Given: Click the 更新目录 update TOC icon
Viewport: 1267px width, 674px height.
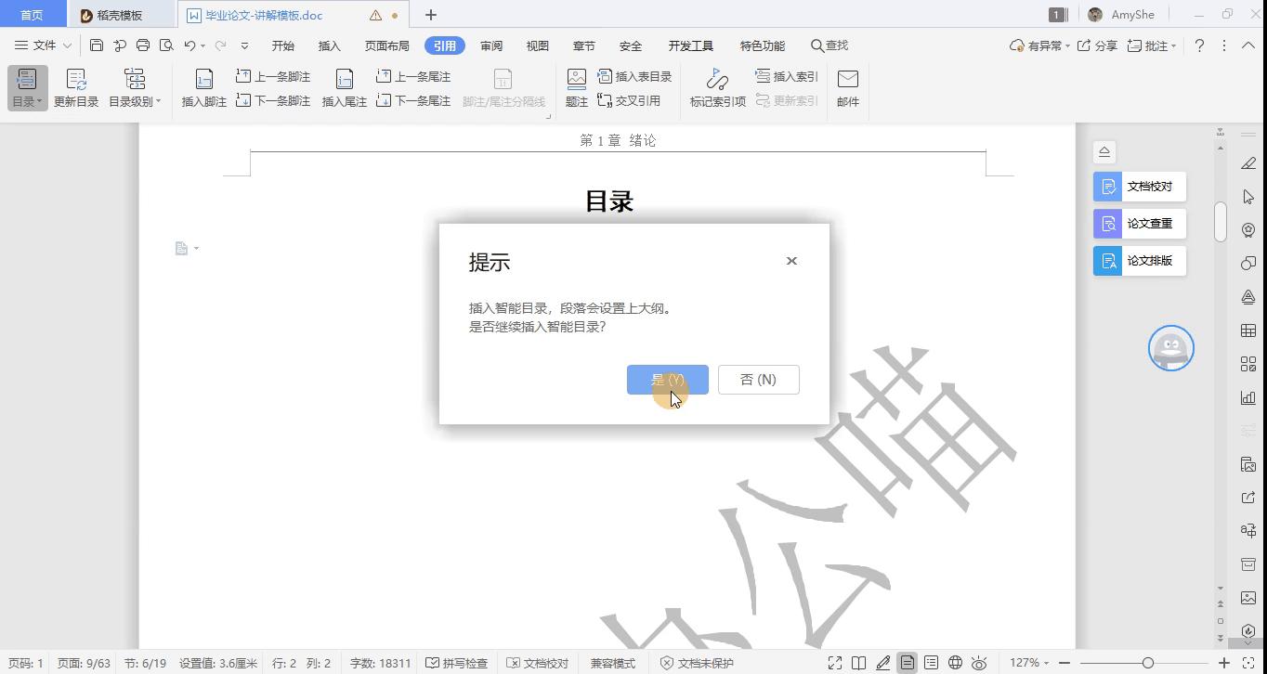Looking at the screenshot, I should 74,88.
